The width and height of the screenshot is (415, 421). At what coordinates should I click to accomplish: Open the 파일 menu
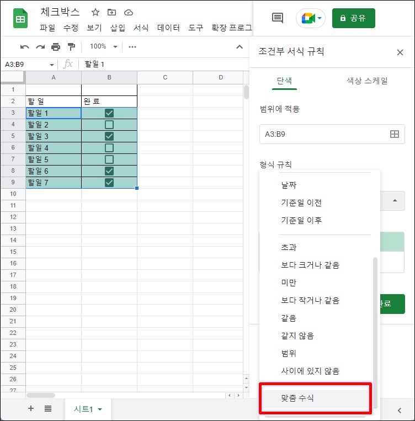pyautogui.click(x=47, y=28)
